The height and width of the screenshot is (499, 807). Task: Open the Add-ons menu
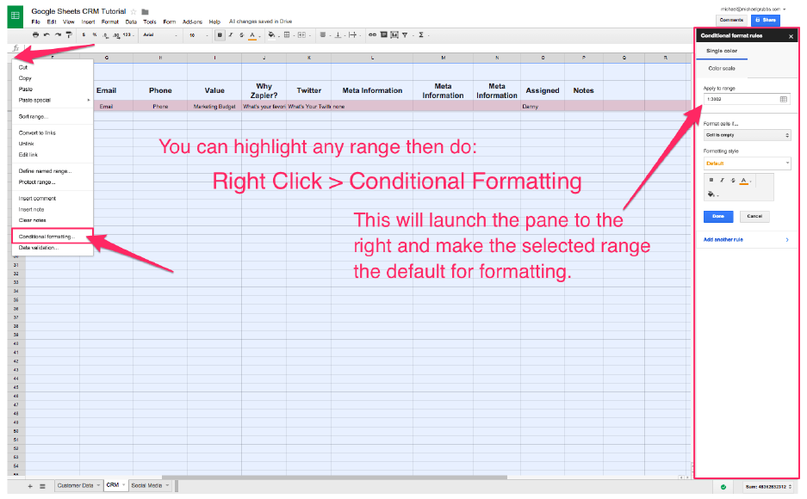pos(192,22)
